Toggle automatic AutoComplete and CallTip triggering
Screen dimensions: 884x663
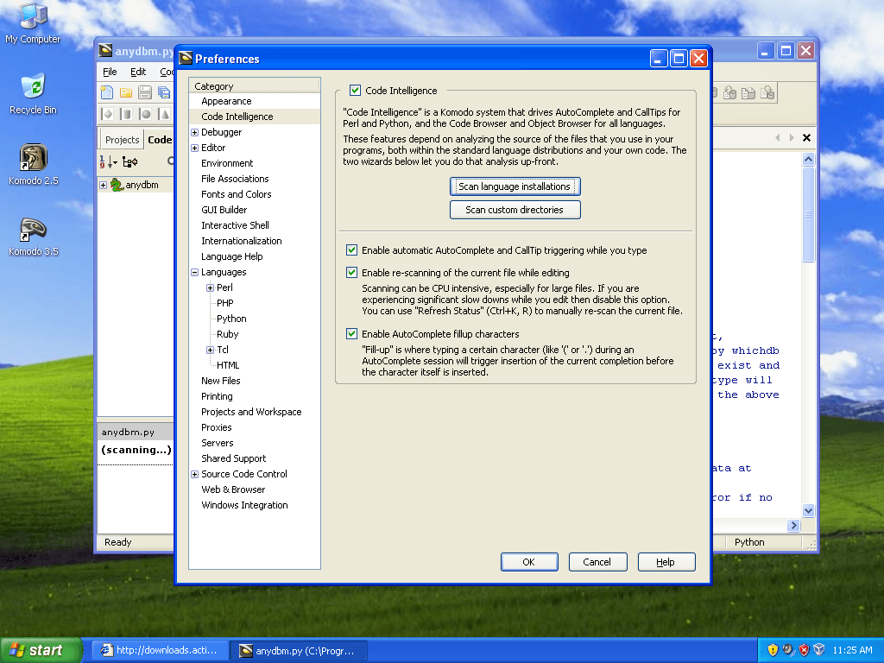352,249
